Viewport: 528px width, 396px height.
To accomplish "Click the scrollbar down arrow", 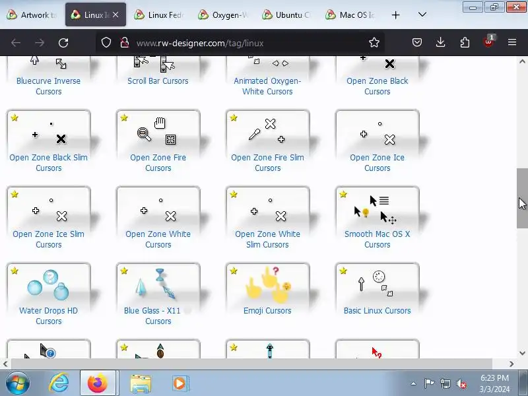I will 522,353.
